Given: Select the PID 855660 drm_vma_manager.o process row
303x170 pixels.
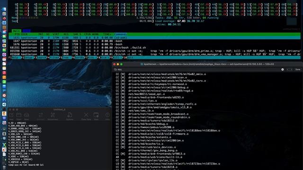Looking at the screenshot, I should [154, 54].
